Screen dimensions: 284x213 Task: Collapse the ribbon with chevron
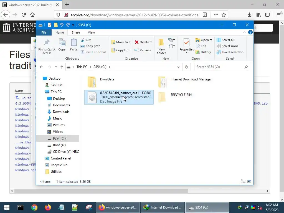(244, 32)
